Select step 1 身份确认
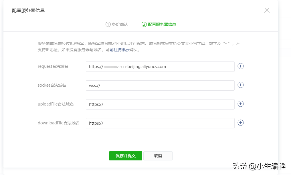This screenshot has height=175, width=291. click(x=117, y=24)
